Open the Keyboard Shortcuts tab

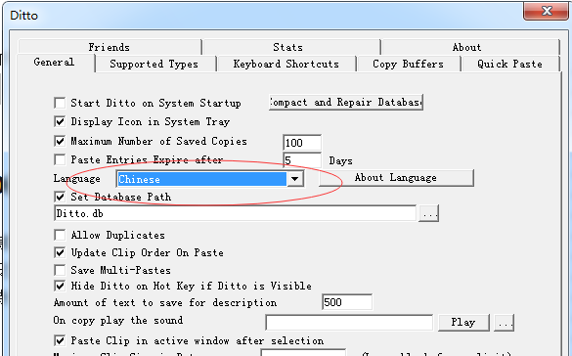pyautogui.click(x=286, y=64)
